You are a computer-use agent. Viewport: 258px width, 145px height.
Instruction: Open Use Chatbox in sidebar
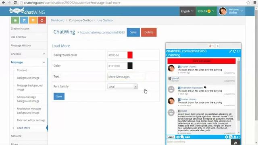[19, 37]
